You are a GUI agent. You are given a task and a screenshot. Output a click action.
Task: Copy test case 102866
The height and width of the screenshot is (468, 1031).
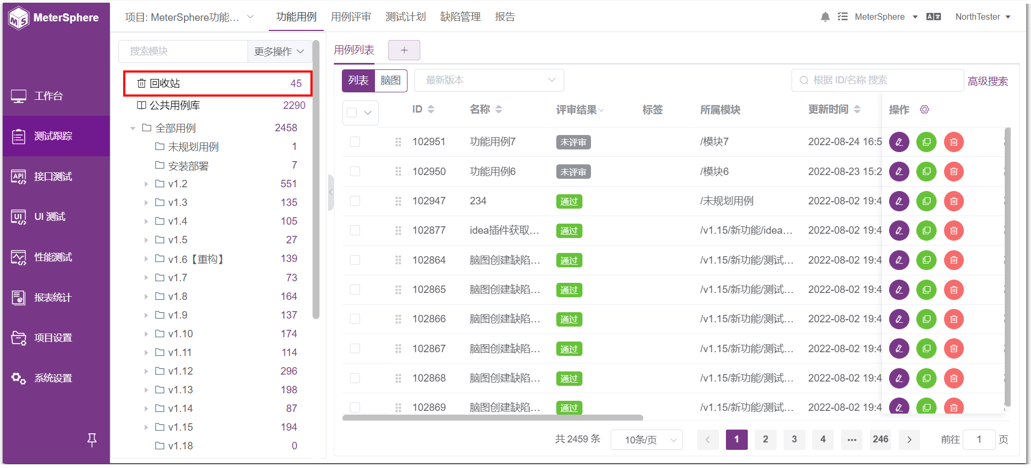point(926,319)
